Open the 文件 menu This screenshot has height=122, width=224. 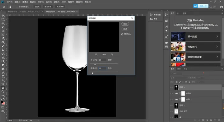tap(9, 2)
